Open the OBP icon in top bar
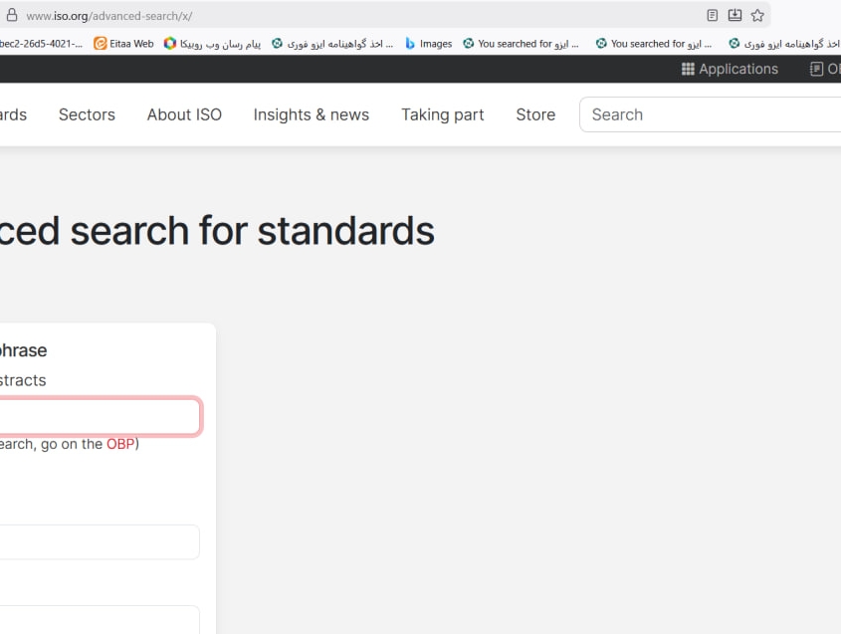The height and width of the screenshot is (634, 841). [816, 69]
